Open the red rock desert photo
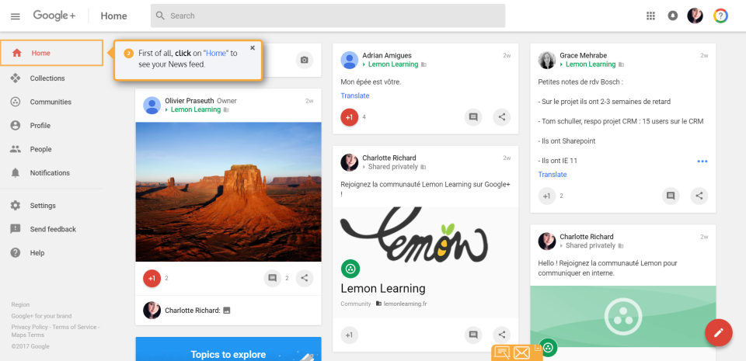This screenshot has width=746, height=361. pyautogui.click(x=228, y=192)
